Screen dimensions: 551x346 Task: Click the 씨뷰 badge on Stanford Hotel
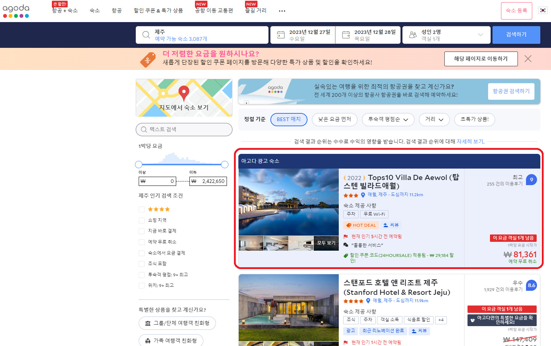pyautogui.click(x=419, y=331)
